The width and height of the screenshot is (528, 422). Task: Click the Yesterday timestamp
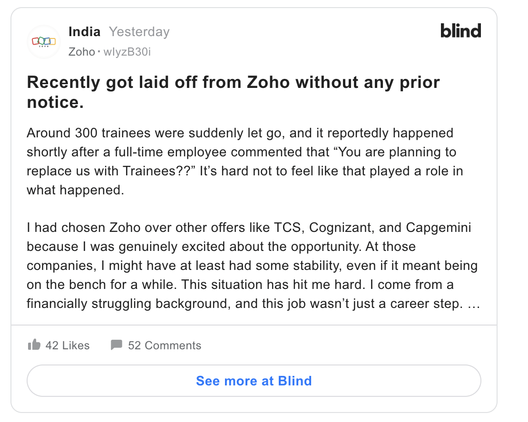[x=139, y=32]
